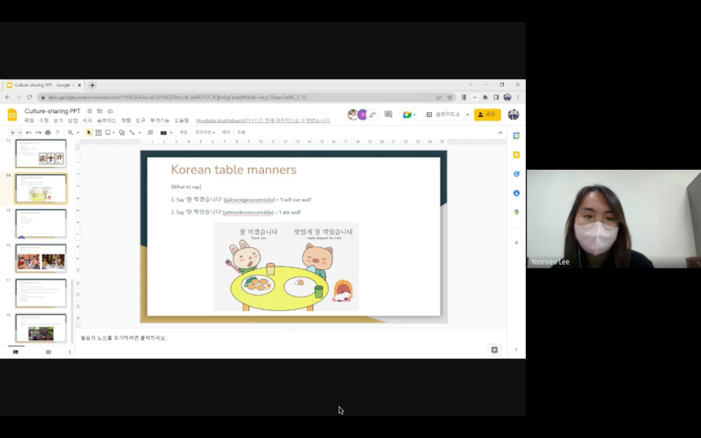Click the redo arrow in toolbar
This screenshot has width=701, height=438.
click(x=38, y=132)
